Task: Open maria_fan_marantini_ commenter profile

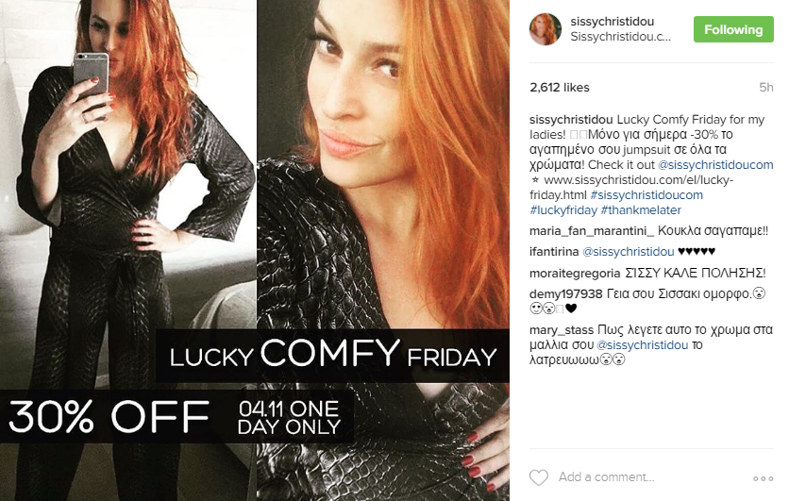Action: (592, 231)
